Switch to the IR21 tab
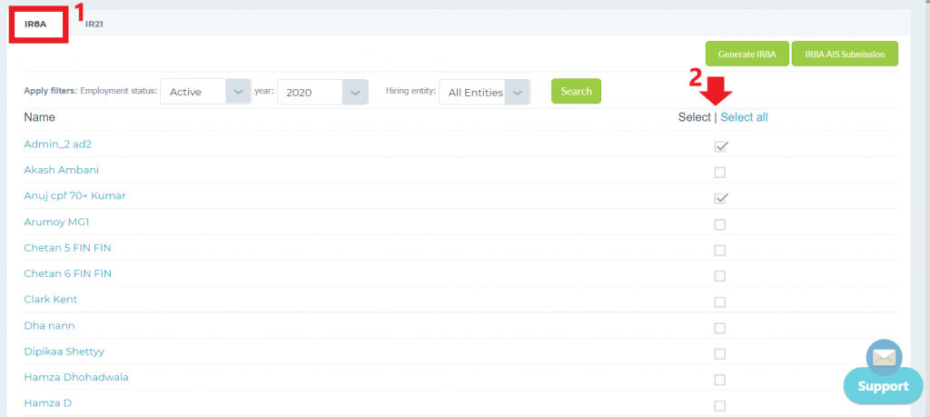The width and height of the screenshot is (930, 417). click(94, 25)
